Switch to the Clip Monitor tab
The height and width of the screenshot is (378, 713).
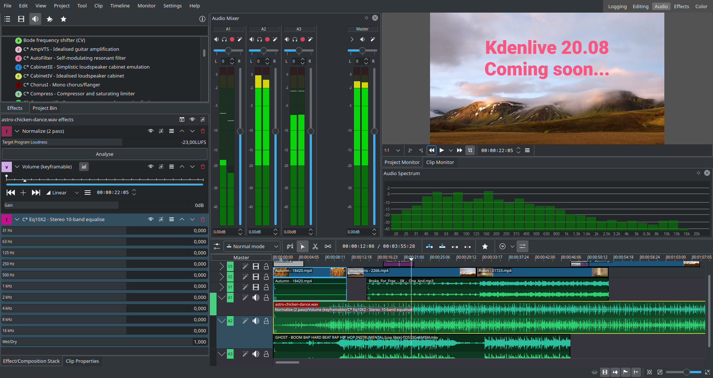tap(440, 162)
